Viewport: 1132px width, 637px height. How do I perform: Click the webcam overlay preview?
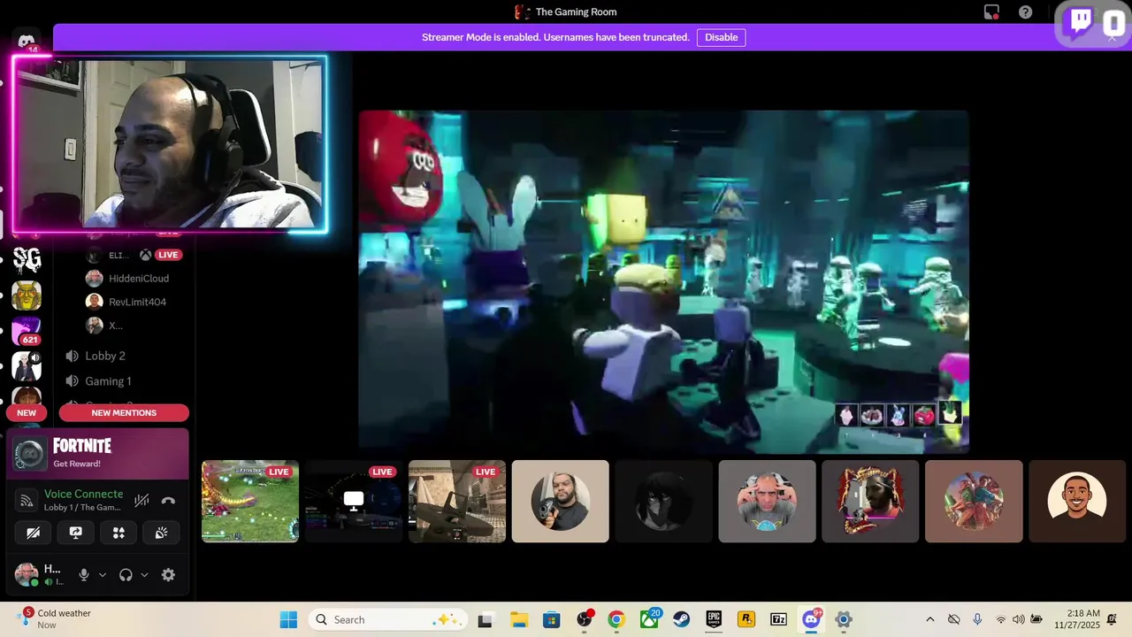pos(170,144)
